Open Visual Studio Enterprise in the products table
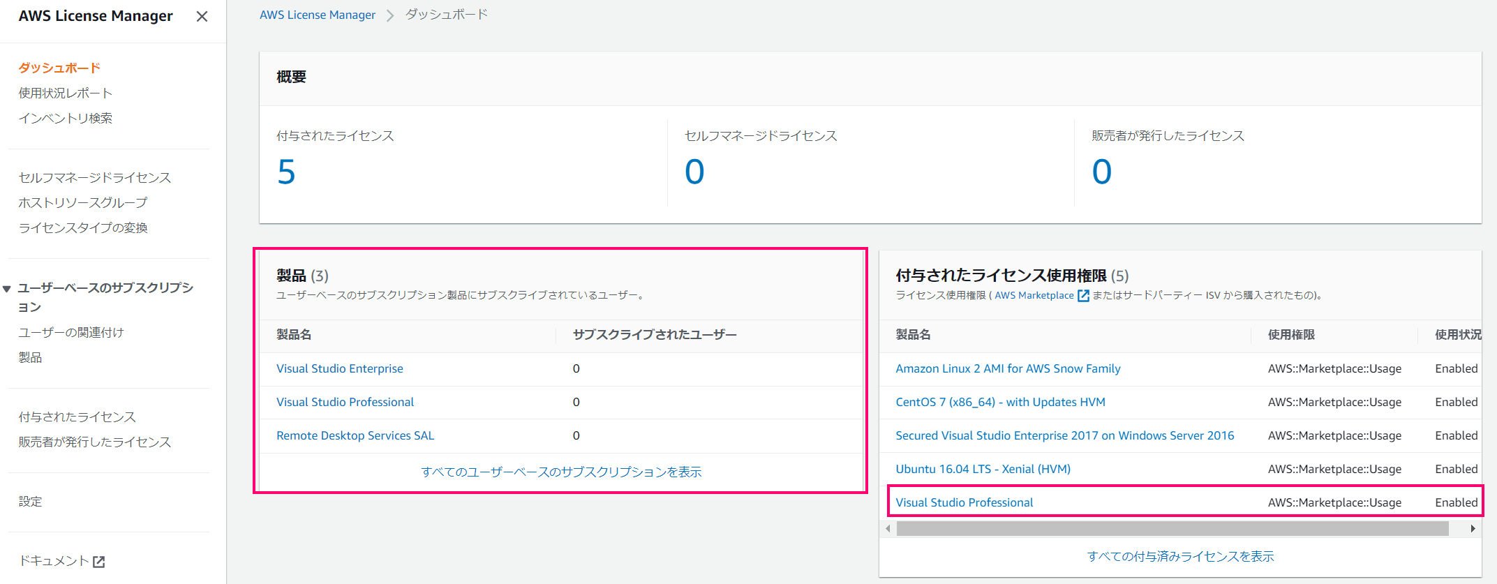The width and height of the screenshot is (1497, 584). (340, 368)
